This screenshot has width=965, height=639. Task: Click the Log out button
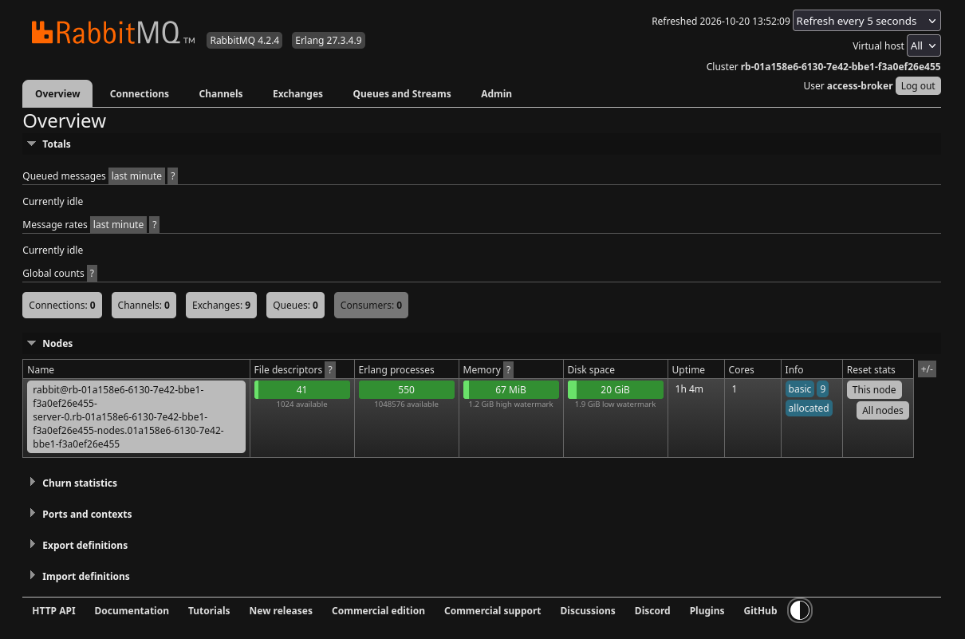tap(918, 86)
